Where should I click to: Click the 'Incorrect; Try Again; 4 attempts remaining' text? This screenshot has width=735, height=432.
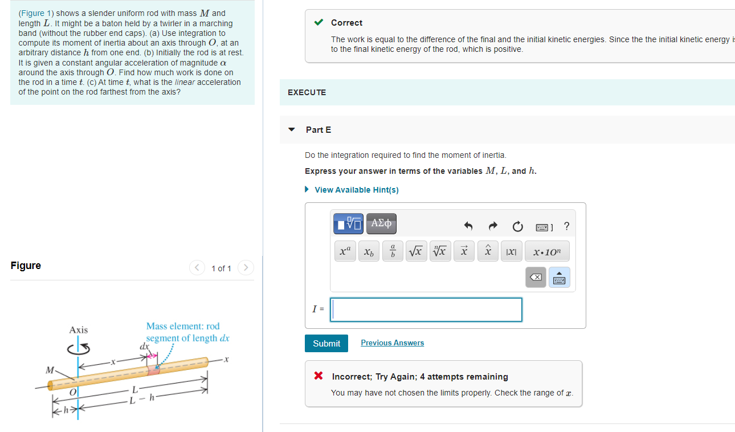[x=420, y=377]
